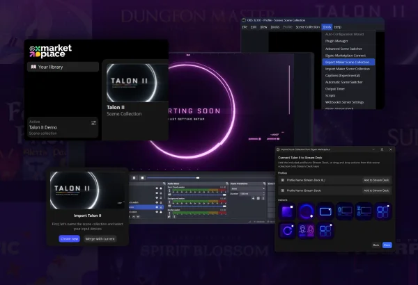Open the View menu in OBS
The width and height of the screenshot is (418, 285).
(x=263, y=27)
